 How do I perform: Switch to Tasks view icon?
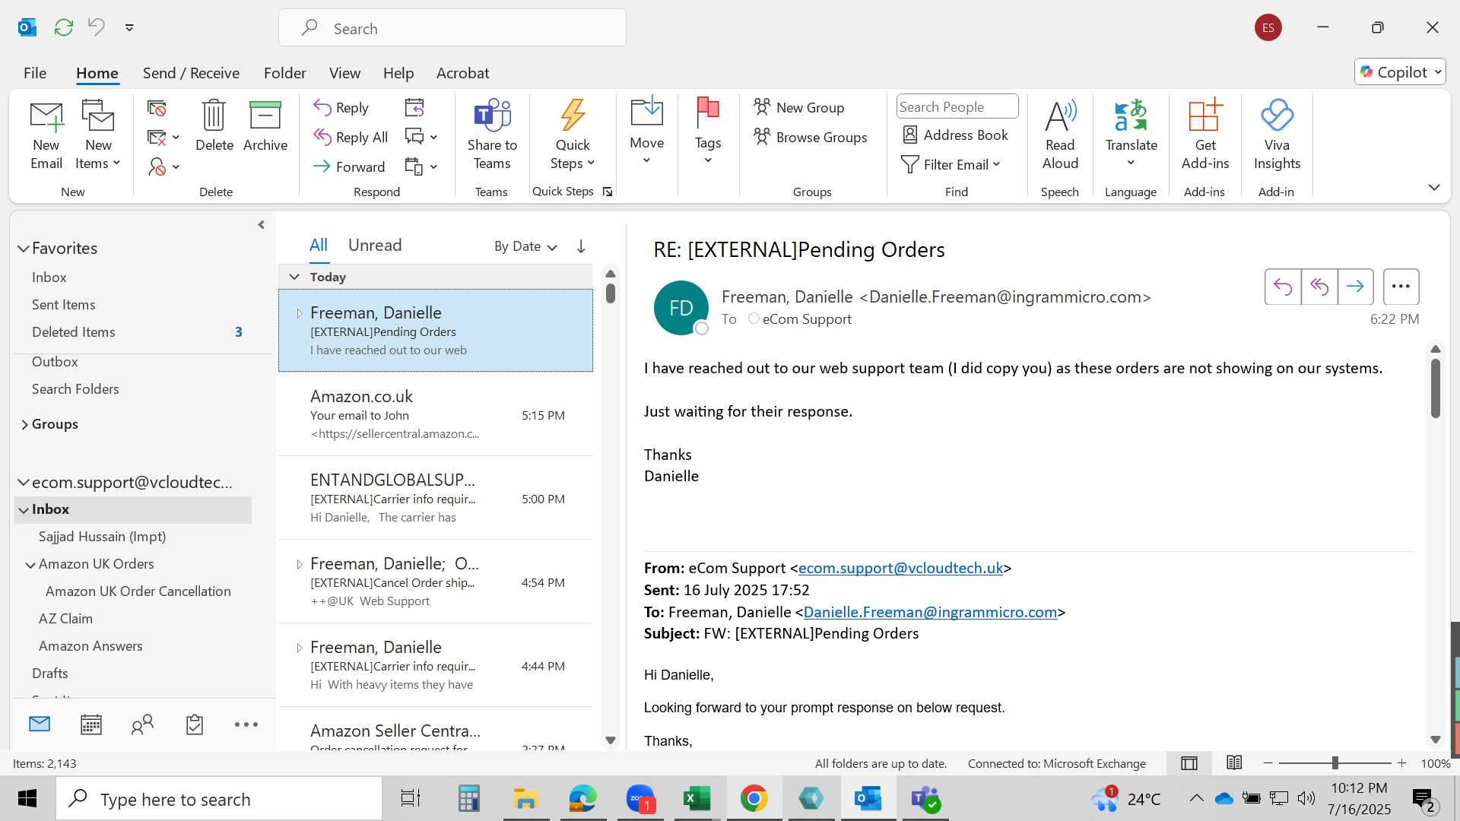point(195,724)
